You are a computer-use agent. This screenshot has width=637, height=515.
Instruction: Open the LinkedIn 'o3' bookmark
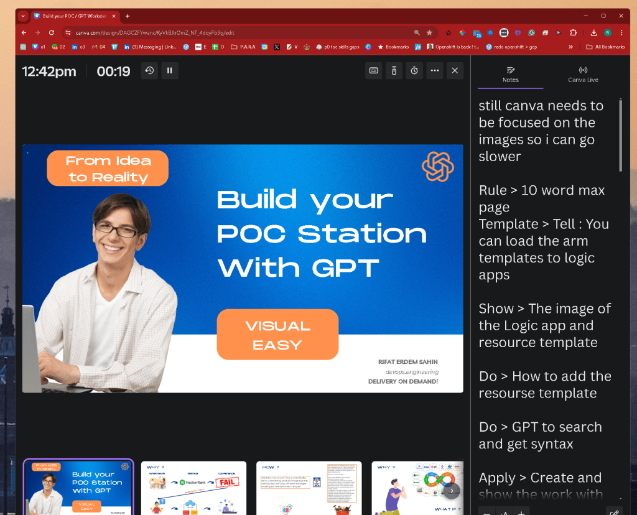click(x=78, y=47)
